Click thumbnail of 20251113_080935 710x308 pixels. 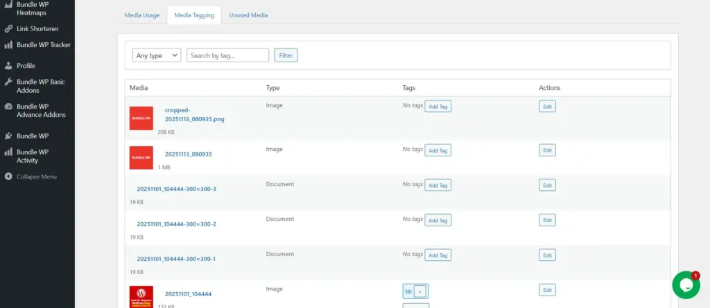click(x=141, y=157)
